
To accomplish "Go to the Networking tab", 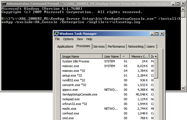I will pyautogui.click(x=136, y=46).
